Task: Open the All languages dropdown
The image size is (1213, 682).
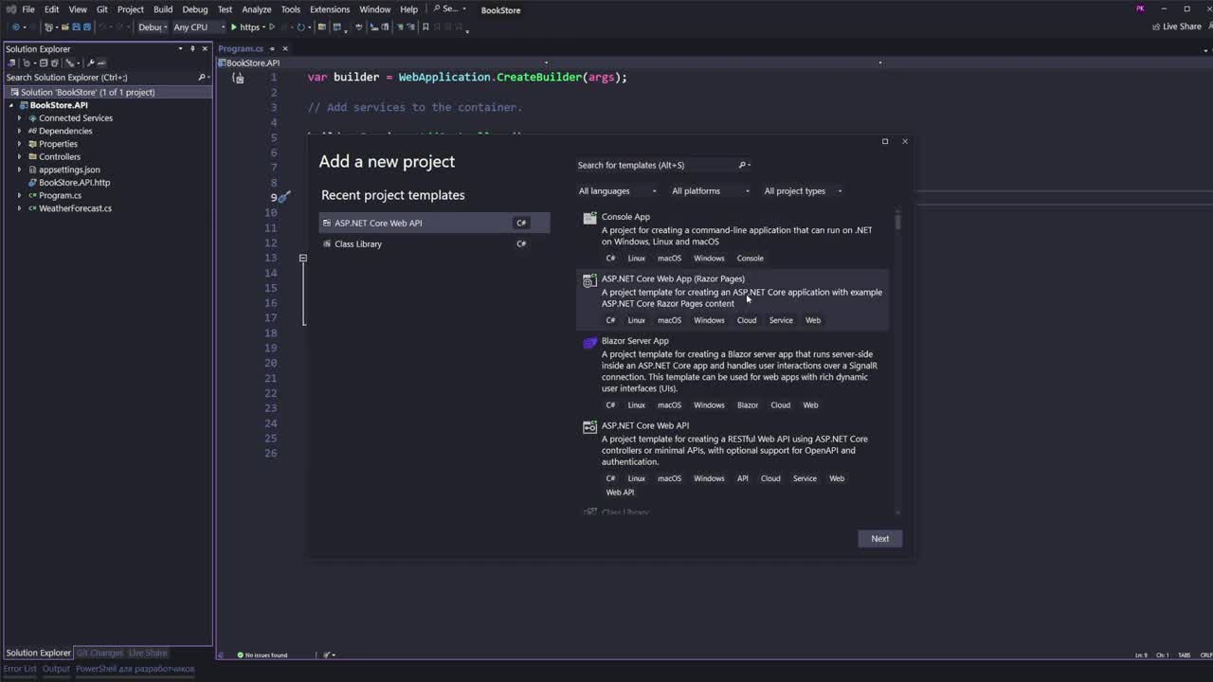Action: [x=618, y=191]
